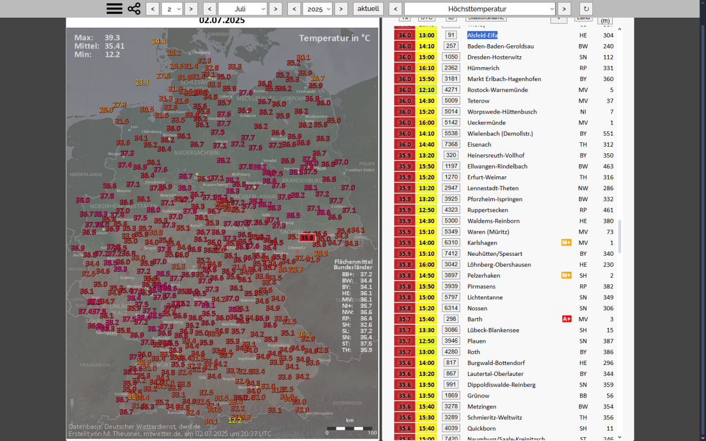Image resolution: width=706 pixels, height=441 pixels.
Task: Go back one year before 2025
Action: coord(294,9)
